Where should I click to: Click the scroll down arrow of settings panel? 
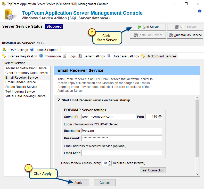tap(197, 174)
